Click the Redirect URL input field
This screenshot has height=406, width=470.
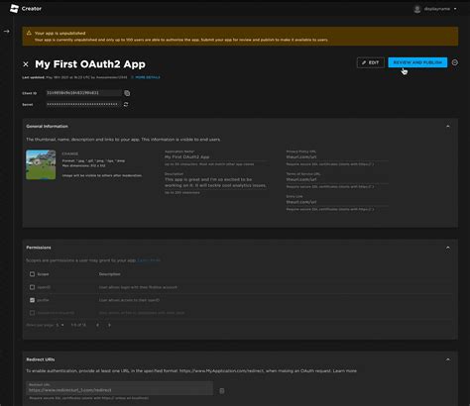pos(119,388)
